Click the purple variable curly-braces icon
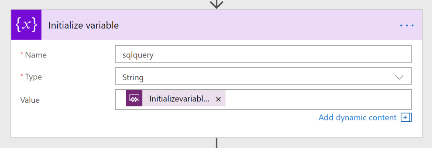 pyautogui.click(x=26, y=25)
